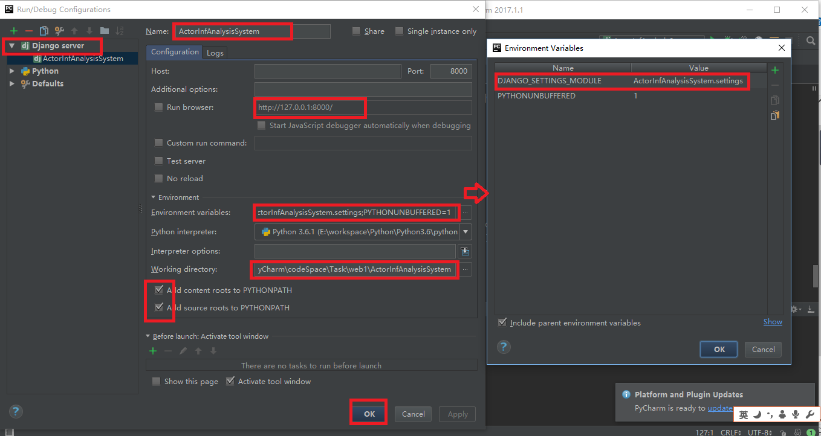Add a before-launch task with the green plus

click(153, 351)
